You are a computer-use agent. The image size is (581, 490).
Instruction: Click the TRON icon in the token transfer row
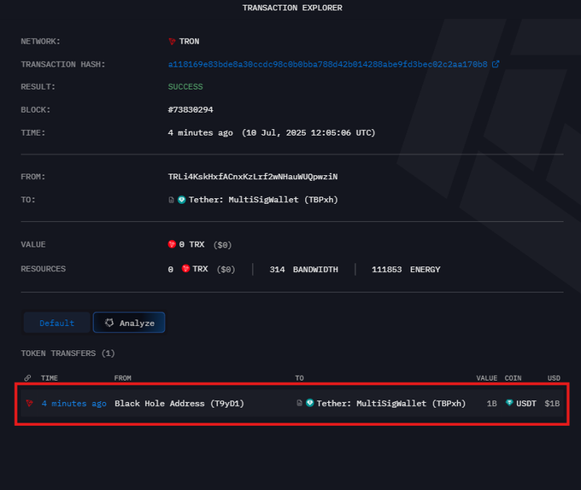click(x=30, y=403)
